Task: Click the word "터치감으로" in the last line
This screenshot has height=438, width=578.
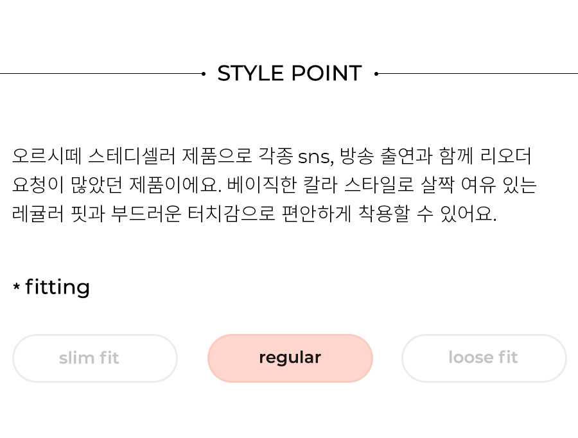Action: (x=231, y=214)
